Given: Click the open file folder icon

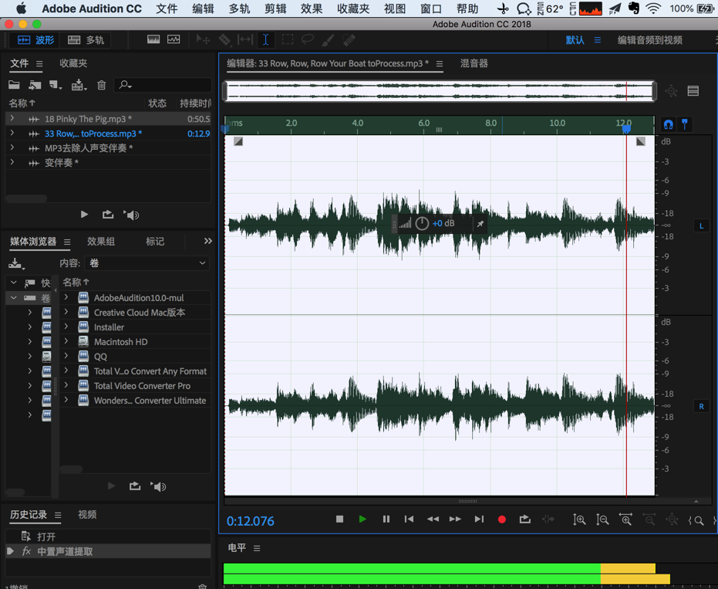Looking at the screenshot, I should 14,85.
